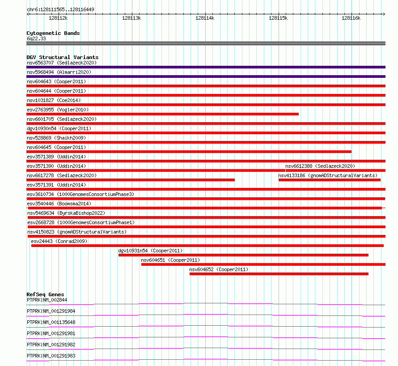Viewport: 398px width, 366px height.
Task: Click esv2668728 (1000GenomesConsortiumPhase1) label
Action: click(81, 222)
